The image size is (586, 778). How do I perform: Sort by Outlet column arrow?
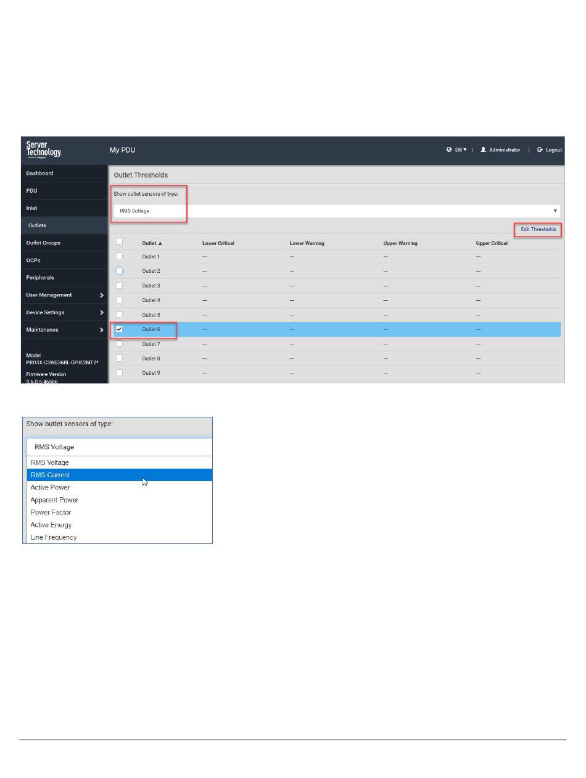point(160,243)
